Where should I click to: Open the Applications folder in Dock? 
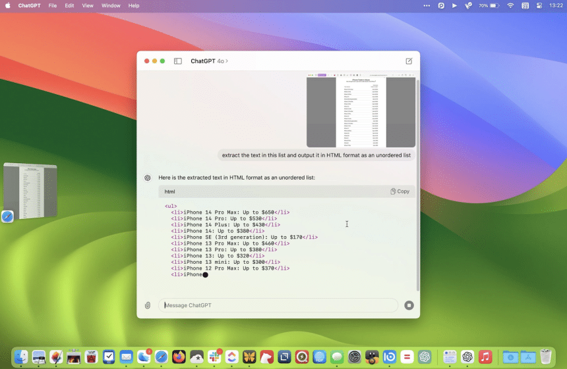528,357
